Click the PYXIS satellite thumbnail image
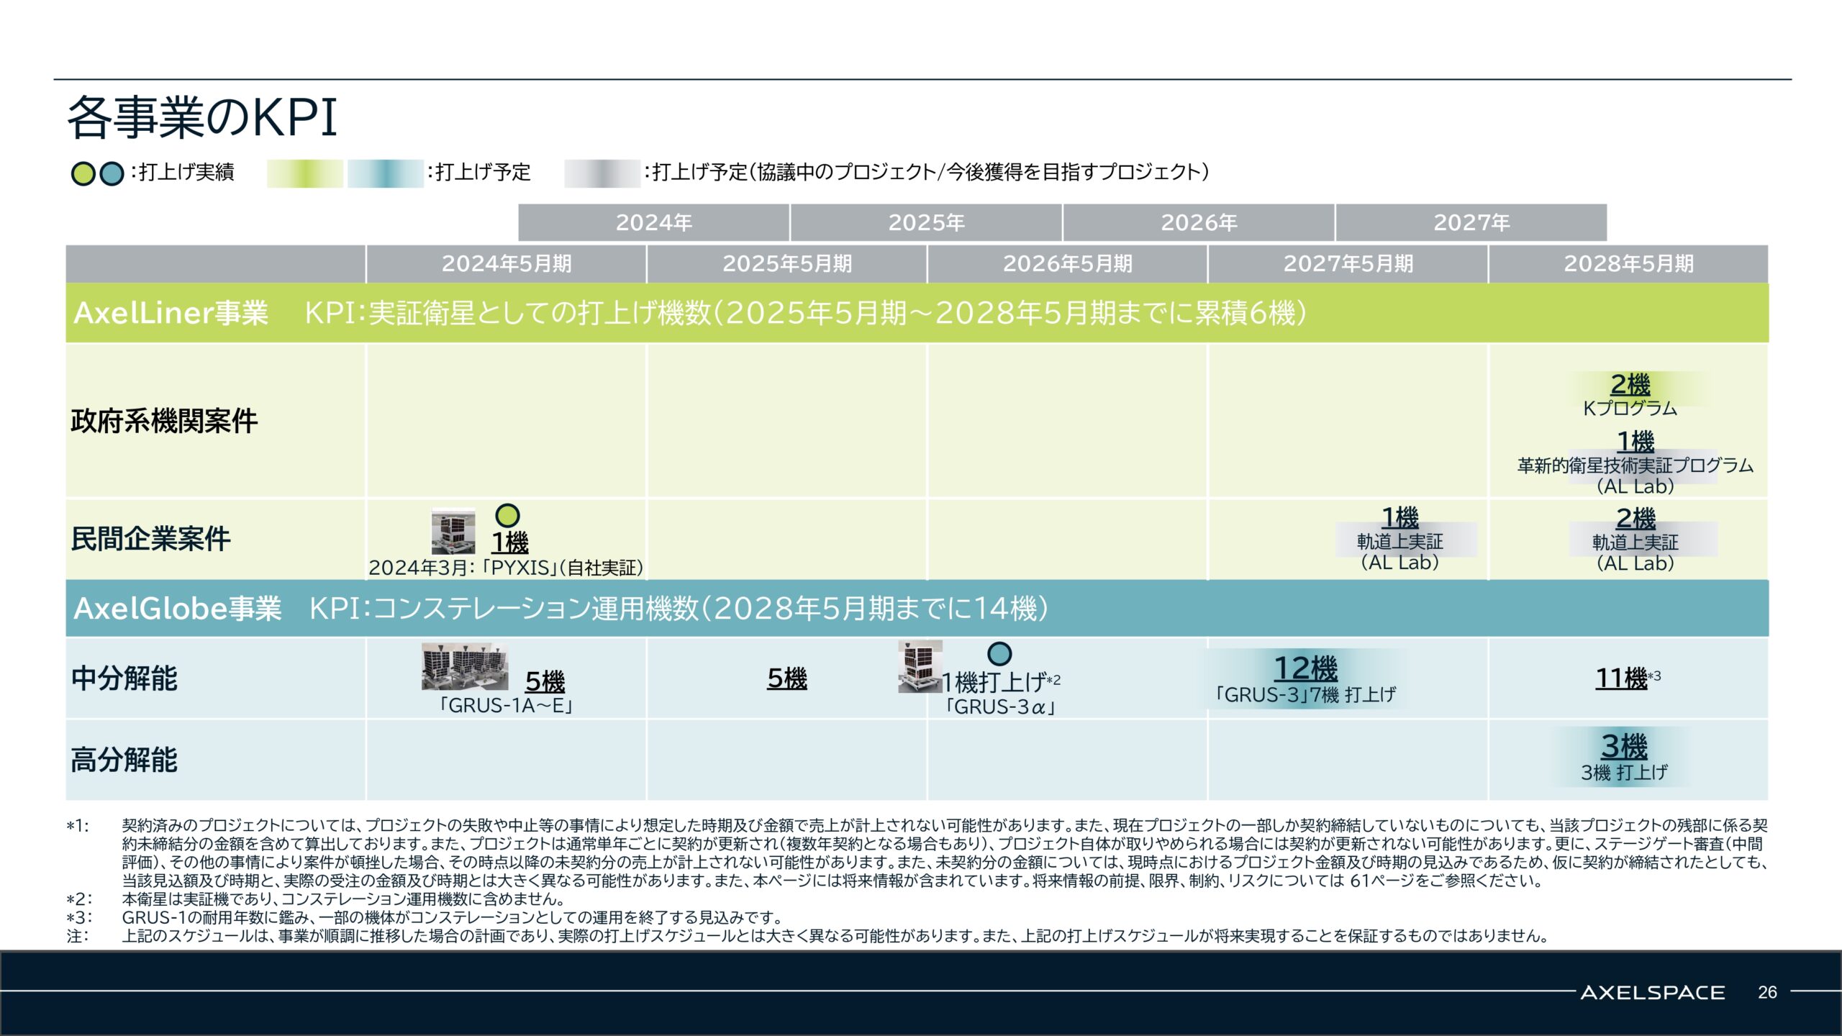The width and height of the screenshot is (1842, 1036). click(453, 532)
